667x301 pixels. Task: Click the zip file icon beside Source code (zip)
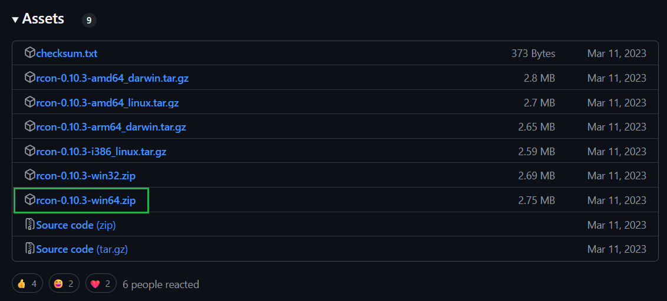[30, 224]
